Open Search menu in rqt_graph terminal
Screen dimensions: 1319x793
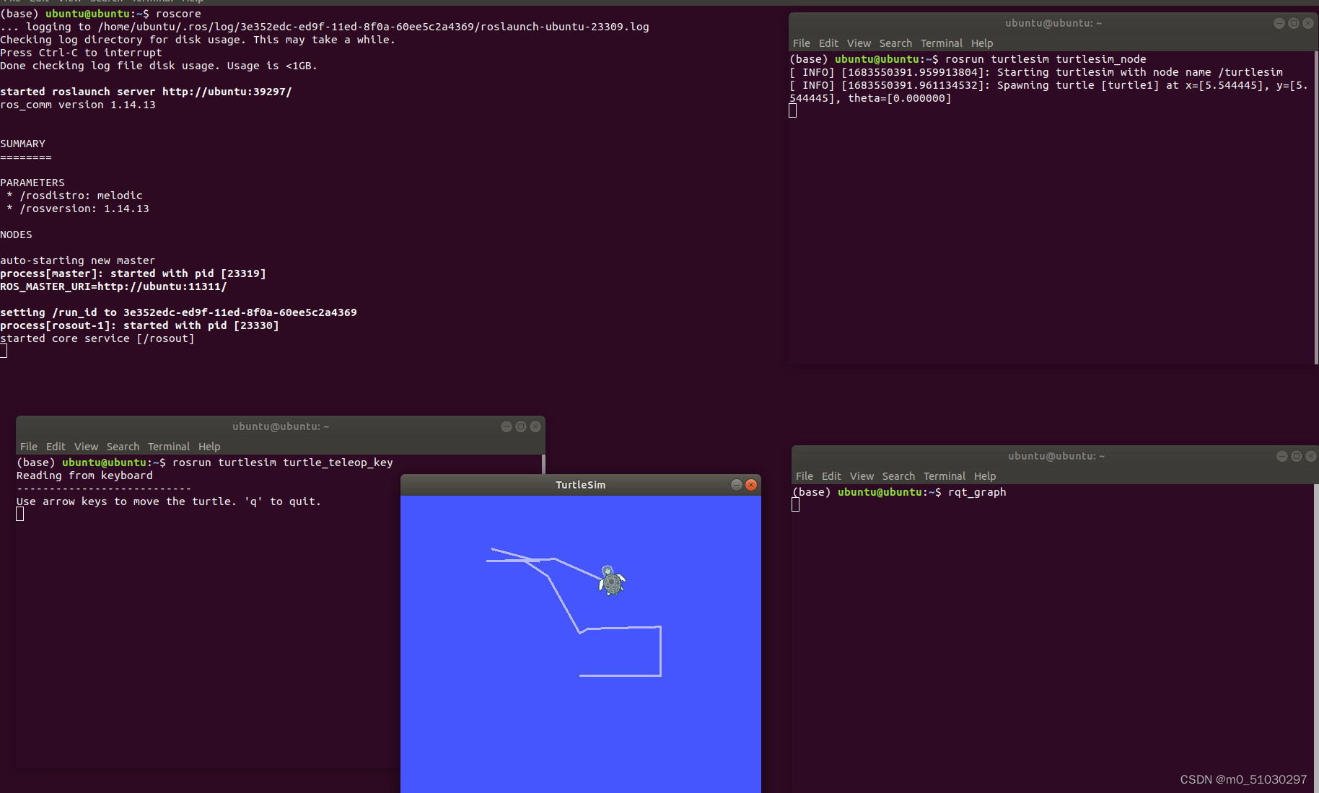pos(898,476)
